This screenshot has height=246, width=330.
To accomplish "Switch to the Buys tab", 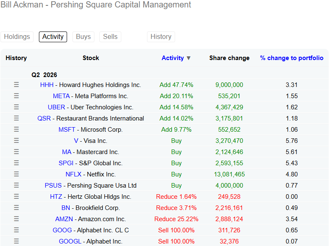I will [83, 36].
